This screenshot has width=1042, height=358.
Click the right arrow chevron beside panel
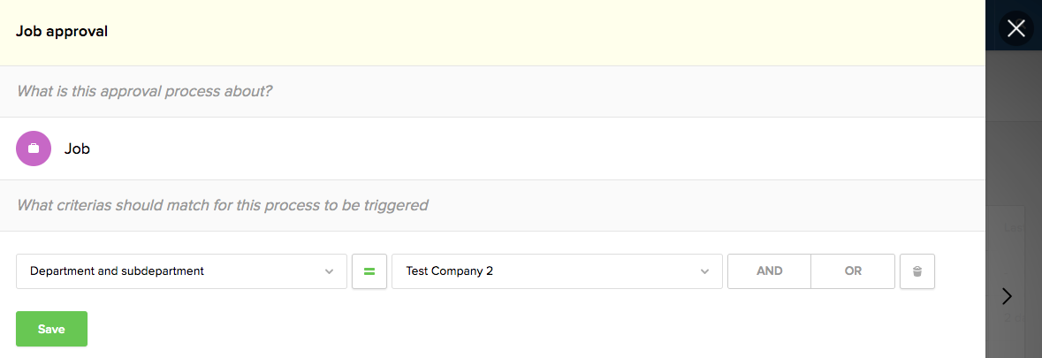coord(1007,296)
